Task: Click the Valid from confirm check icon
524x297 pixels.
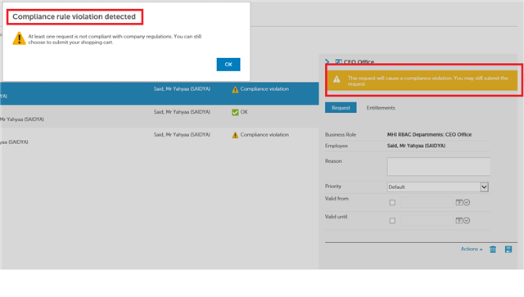Action: (467, 202)
